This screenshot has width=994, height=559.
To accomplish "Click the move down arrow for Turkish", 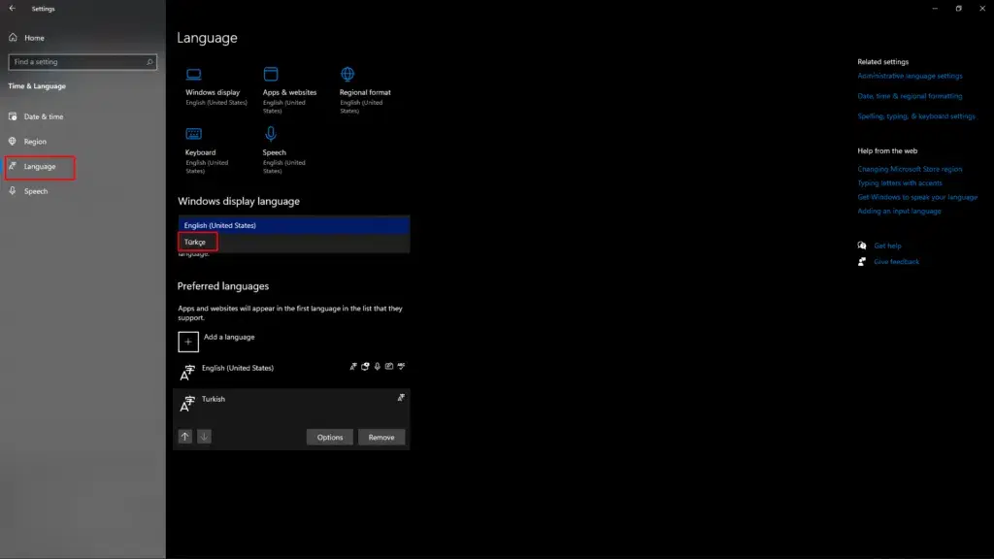I will [204, 437].
